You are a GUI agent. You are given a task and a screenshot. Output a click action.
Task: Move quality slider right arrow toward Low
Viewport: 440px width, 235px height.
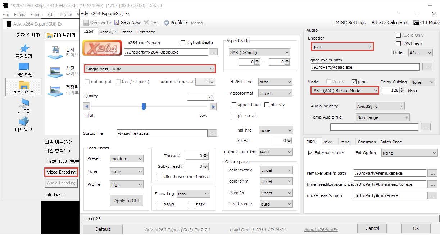213,106
